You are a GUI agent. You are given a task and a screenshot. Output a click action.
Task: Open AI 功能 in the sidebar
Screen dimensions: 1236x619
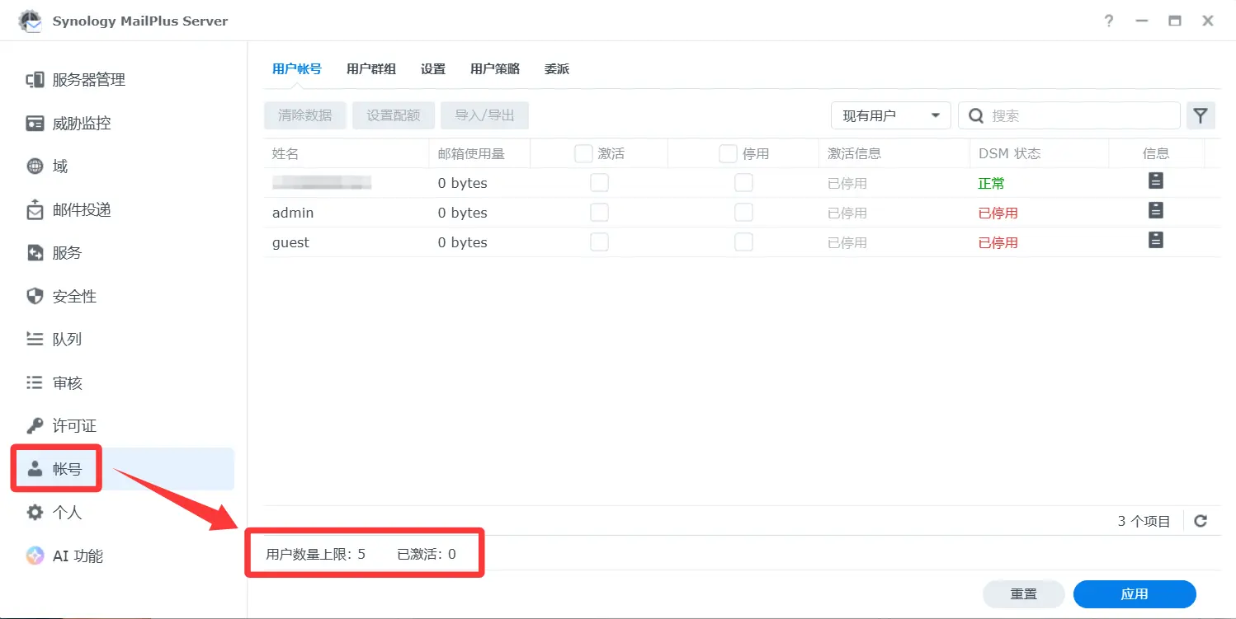77,556
